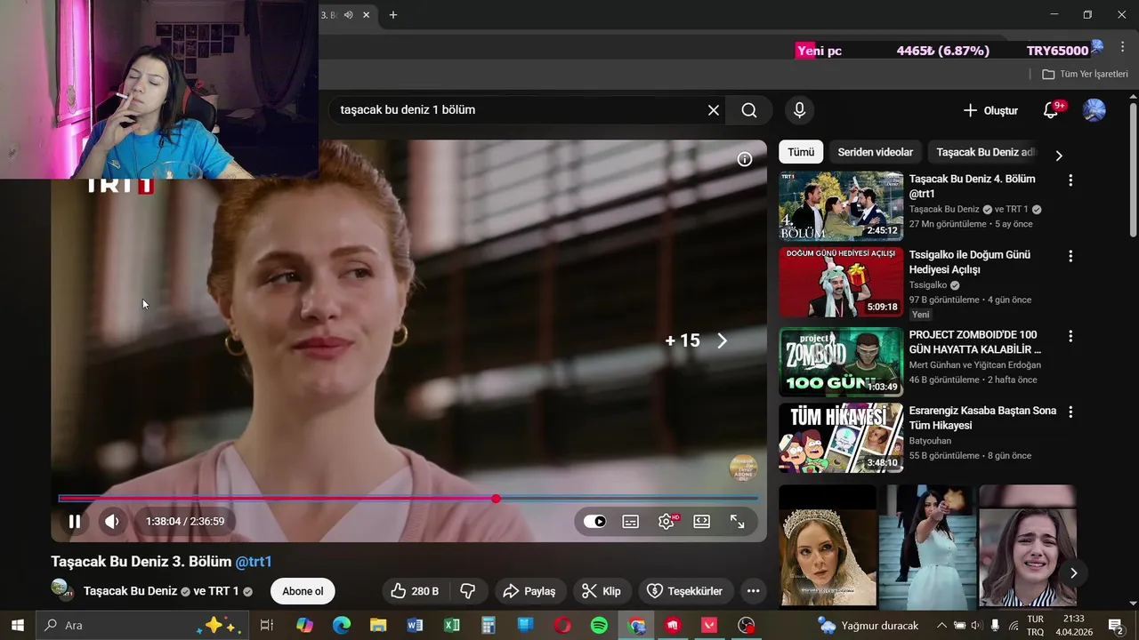Enter full screen with the fullscreen icon
Image resolution: width=1139 pixels, height=640 pixels.
pos(738,522)
